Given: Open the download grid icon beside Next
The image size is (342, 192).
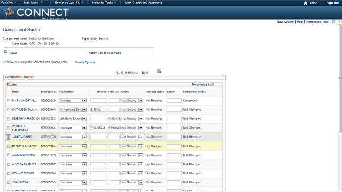Looking at the screenshot, I should 159,71.
